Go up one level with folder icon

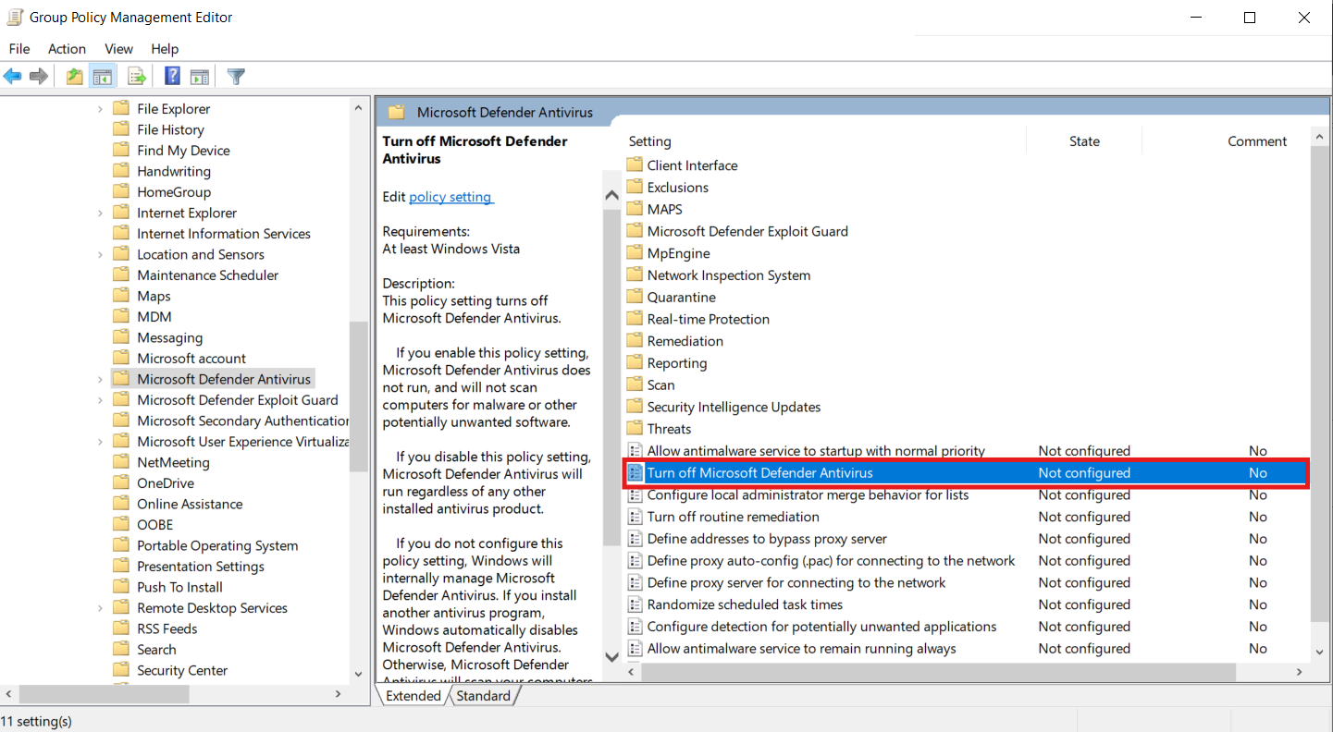(75, 77)
